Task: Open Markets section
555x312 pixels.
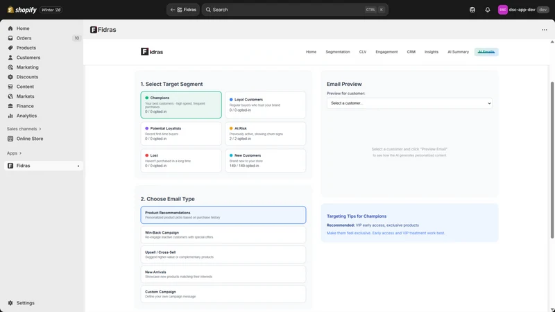Action: [25, 96]
